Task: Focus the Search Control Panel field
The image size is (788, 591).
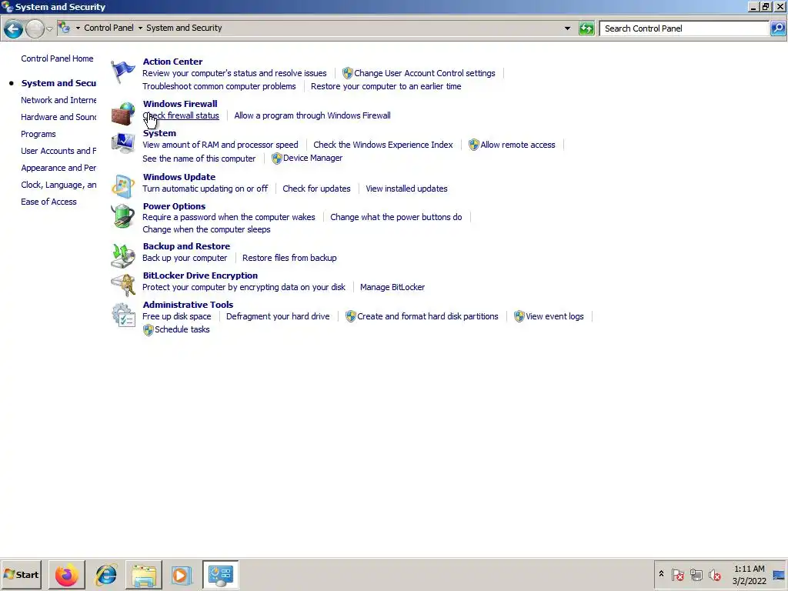Action: pyautogui.click(x=684, y=28)
